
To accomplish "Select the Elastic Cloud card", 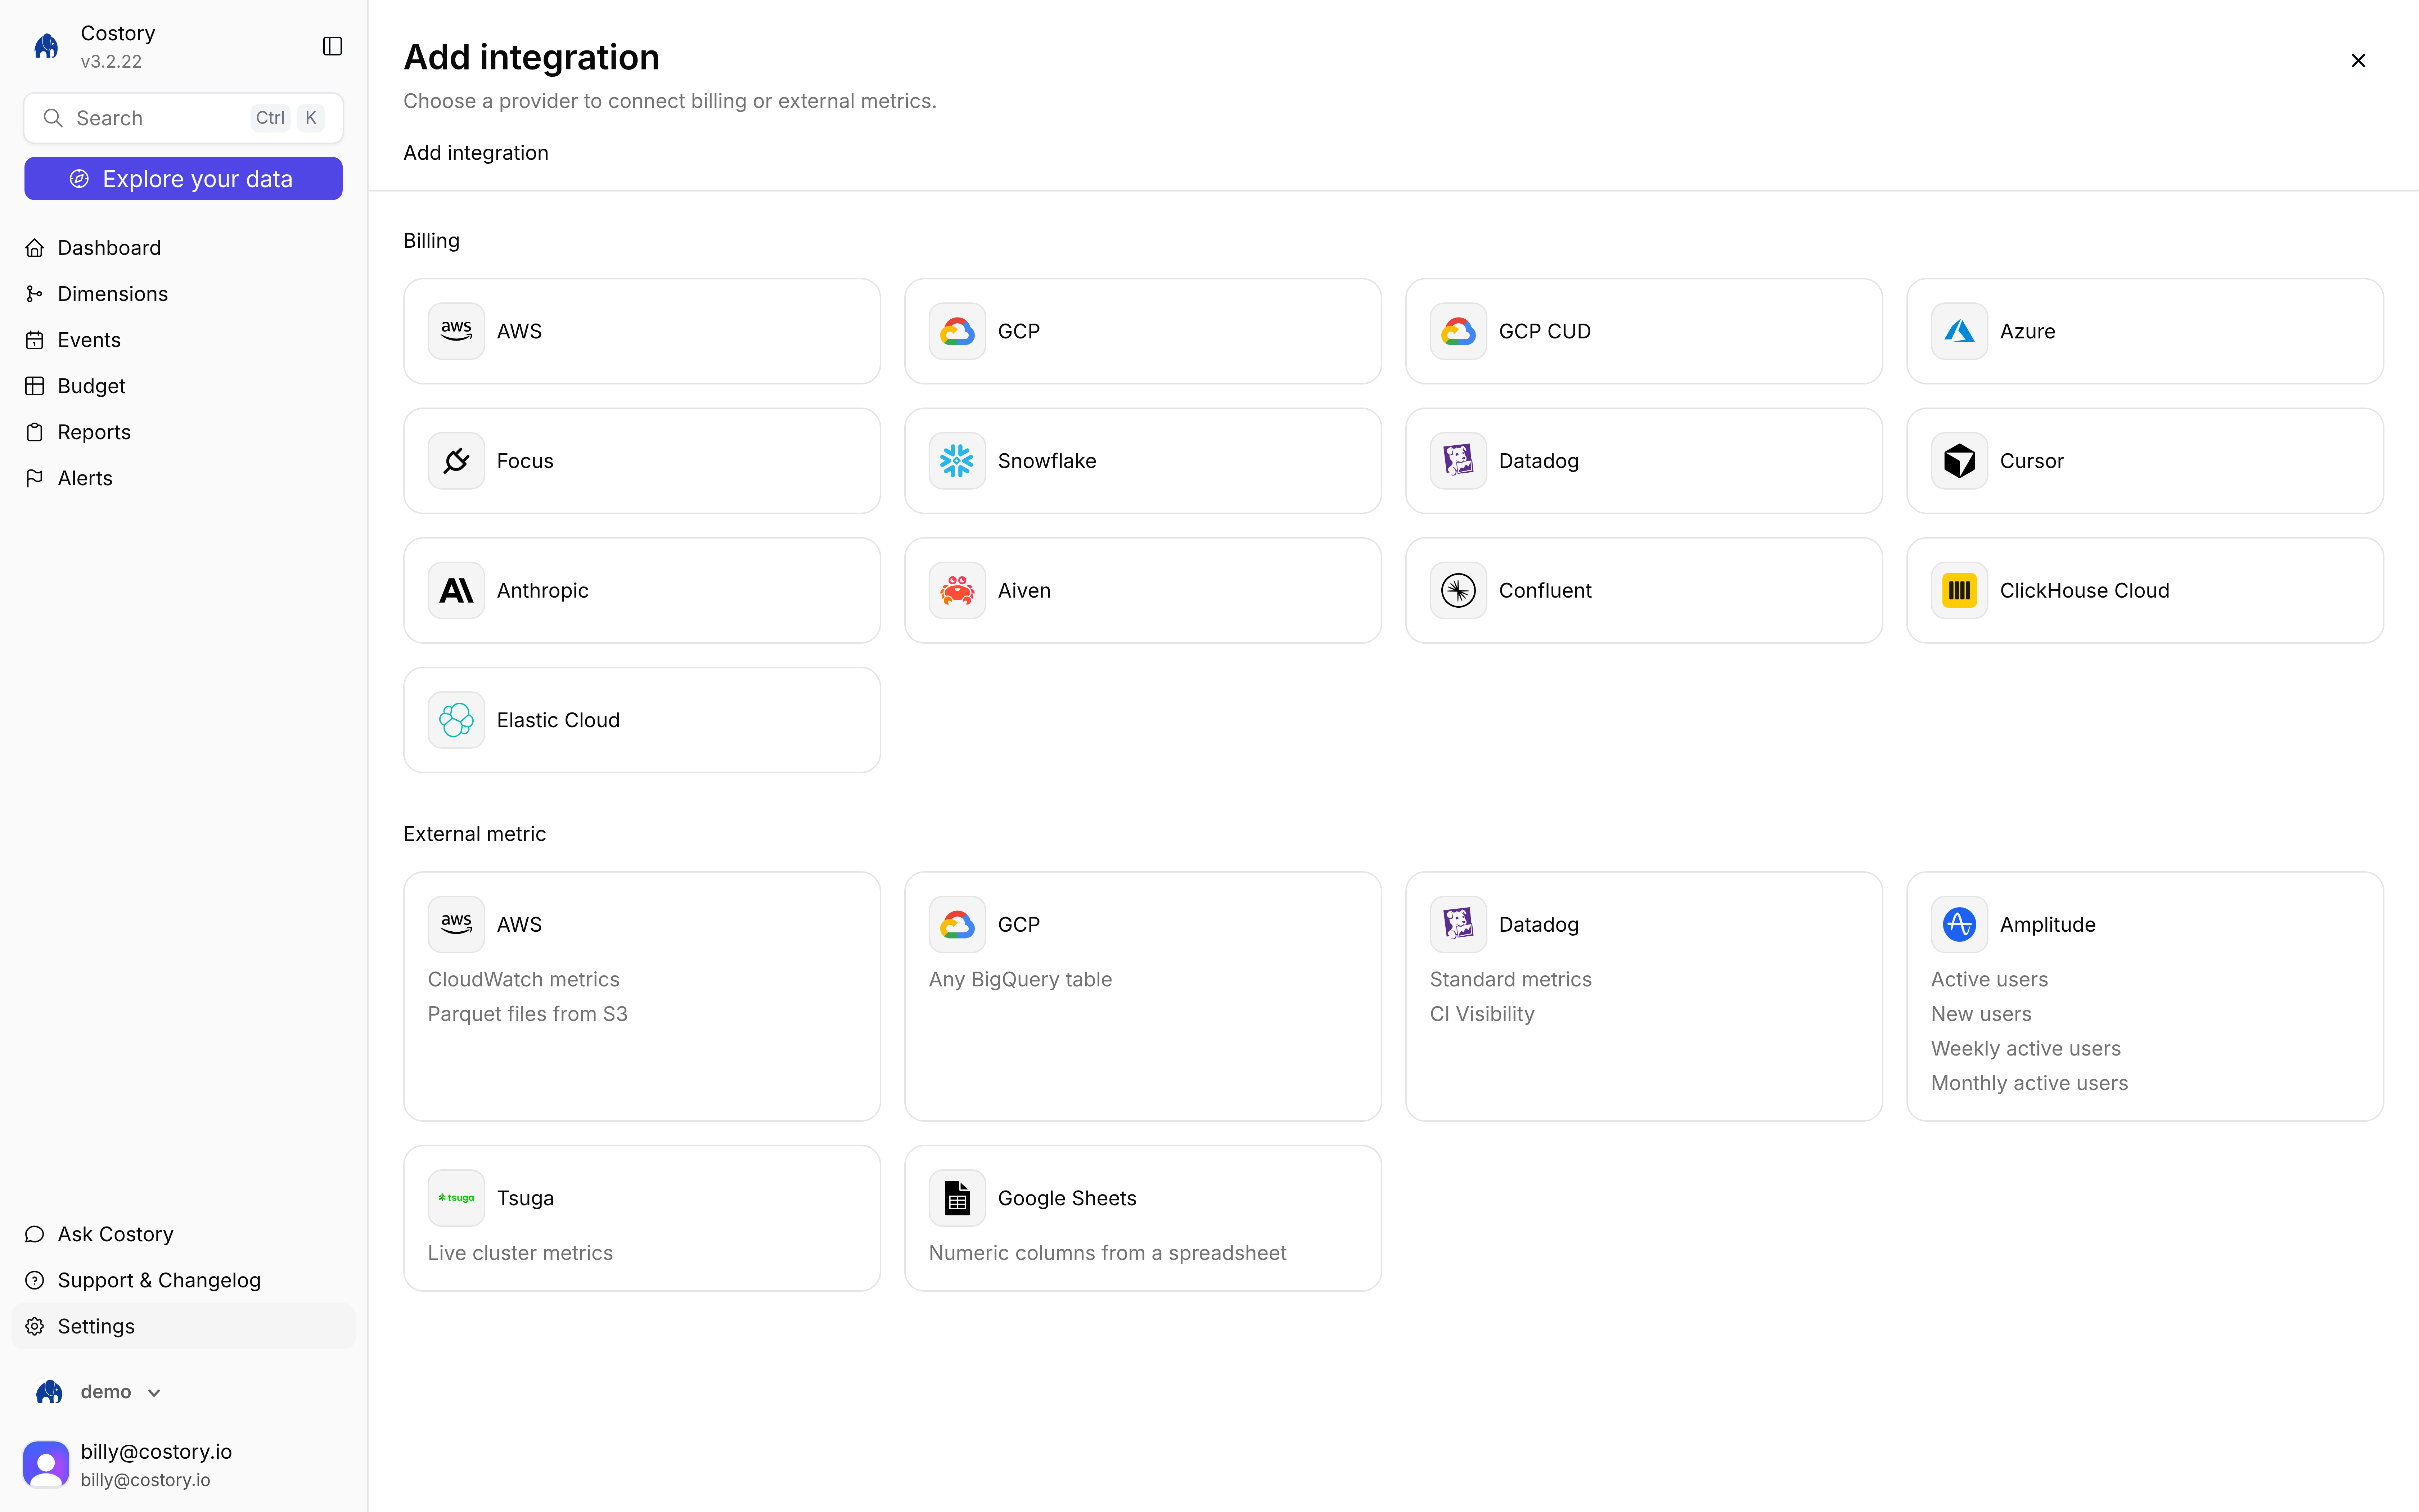I will pos(642,720).
